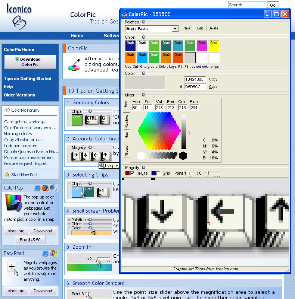Toggle the Grid checkbox
The image size is (295, 299).
tap(158, 173)
